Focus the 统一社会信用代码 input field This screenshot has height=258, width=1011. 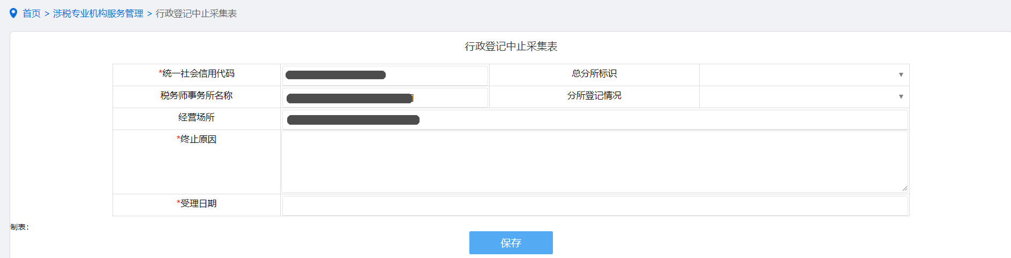385,75
